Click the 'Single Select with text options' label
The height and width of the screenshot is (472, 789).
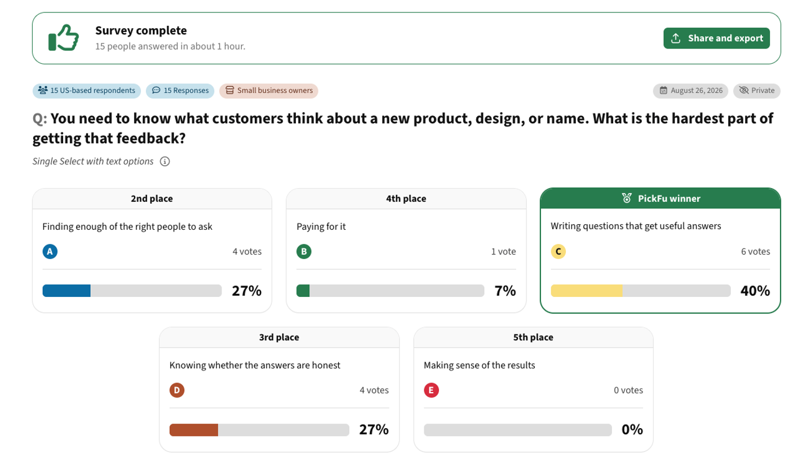(x=93, y=162)
